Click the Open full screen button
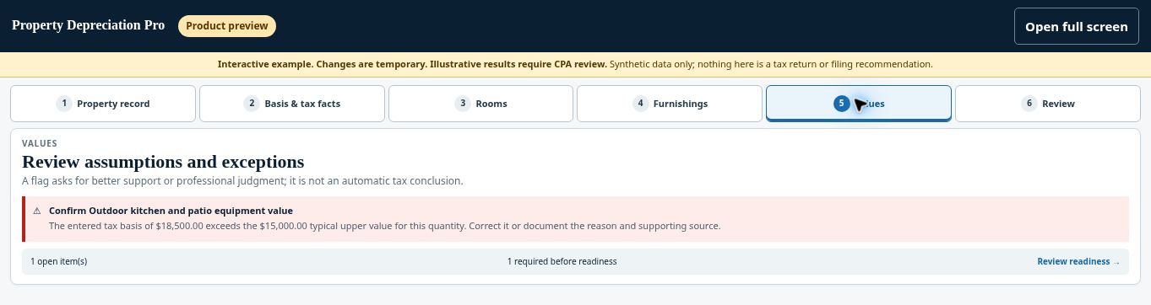The width and height of the screenshot is (1151, 305). tap(1076, 26)
